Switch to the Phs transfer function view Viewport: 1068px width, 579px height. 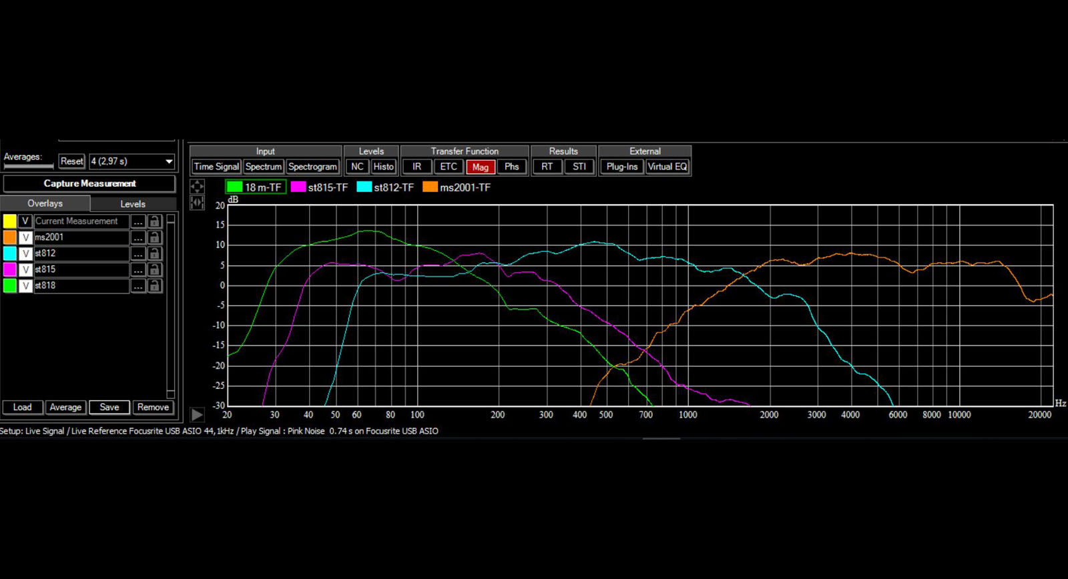tap(511, 167)
